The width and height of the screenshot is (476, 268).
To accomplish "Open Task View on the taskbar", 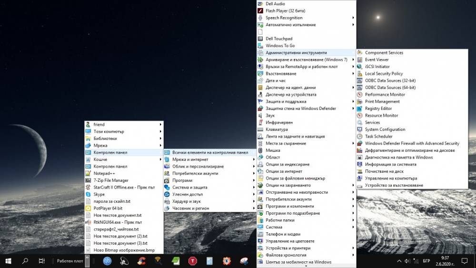I will [41, 261].
